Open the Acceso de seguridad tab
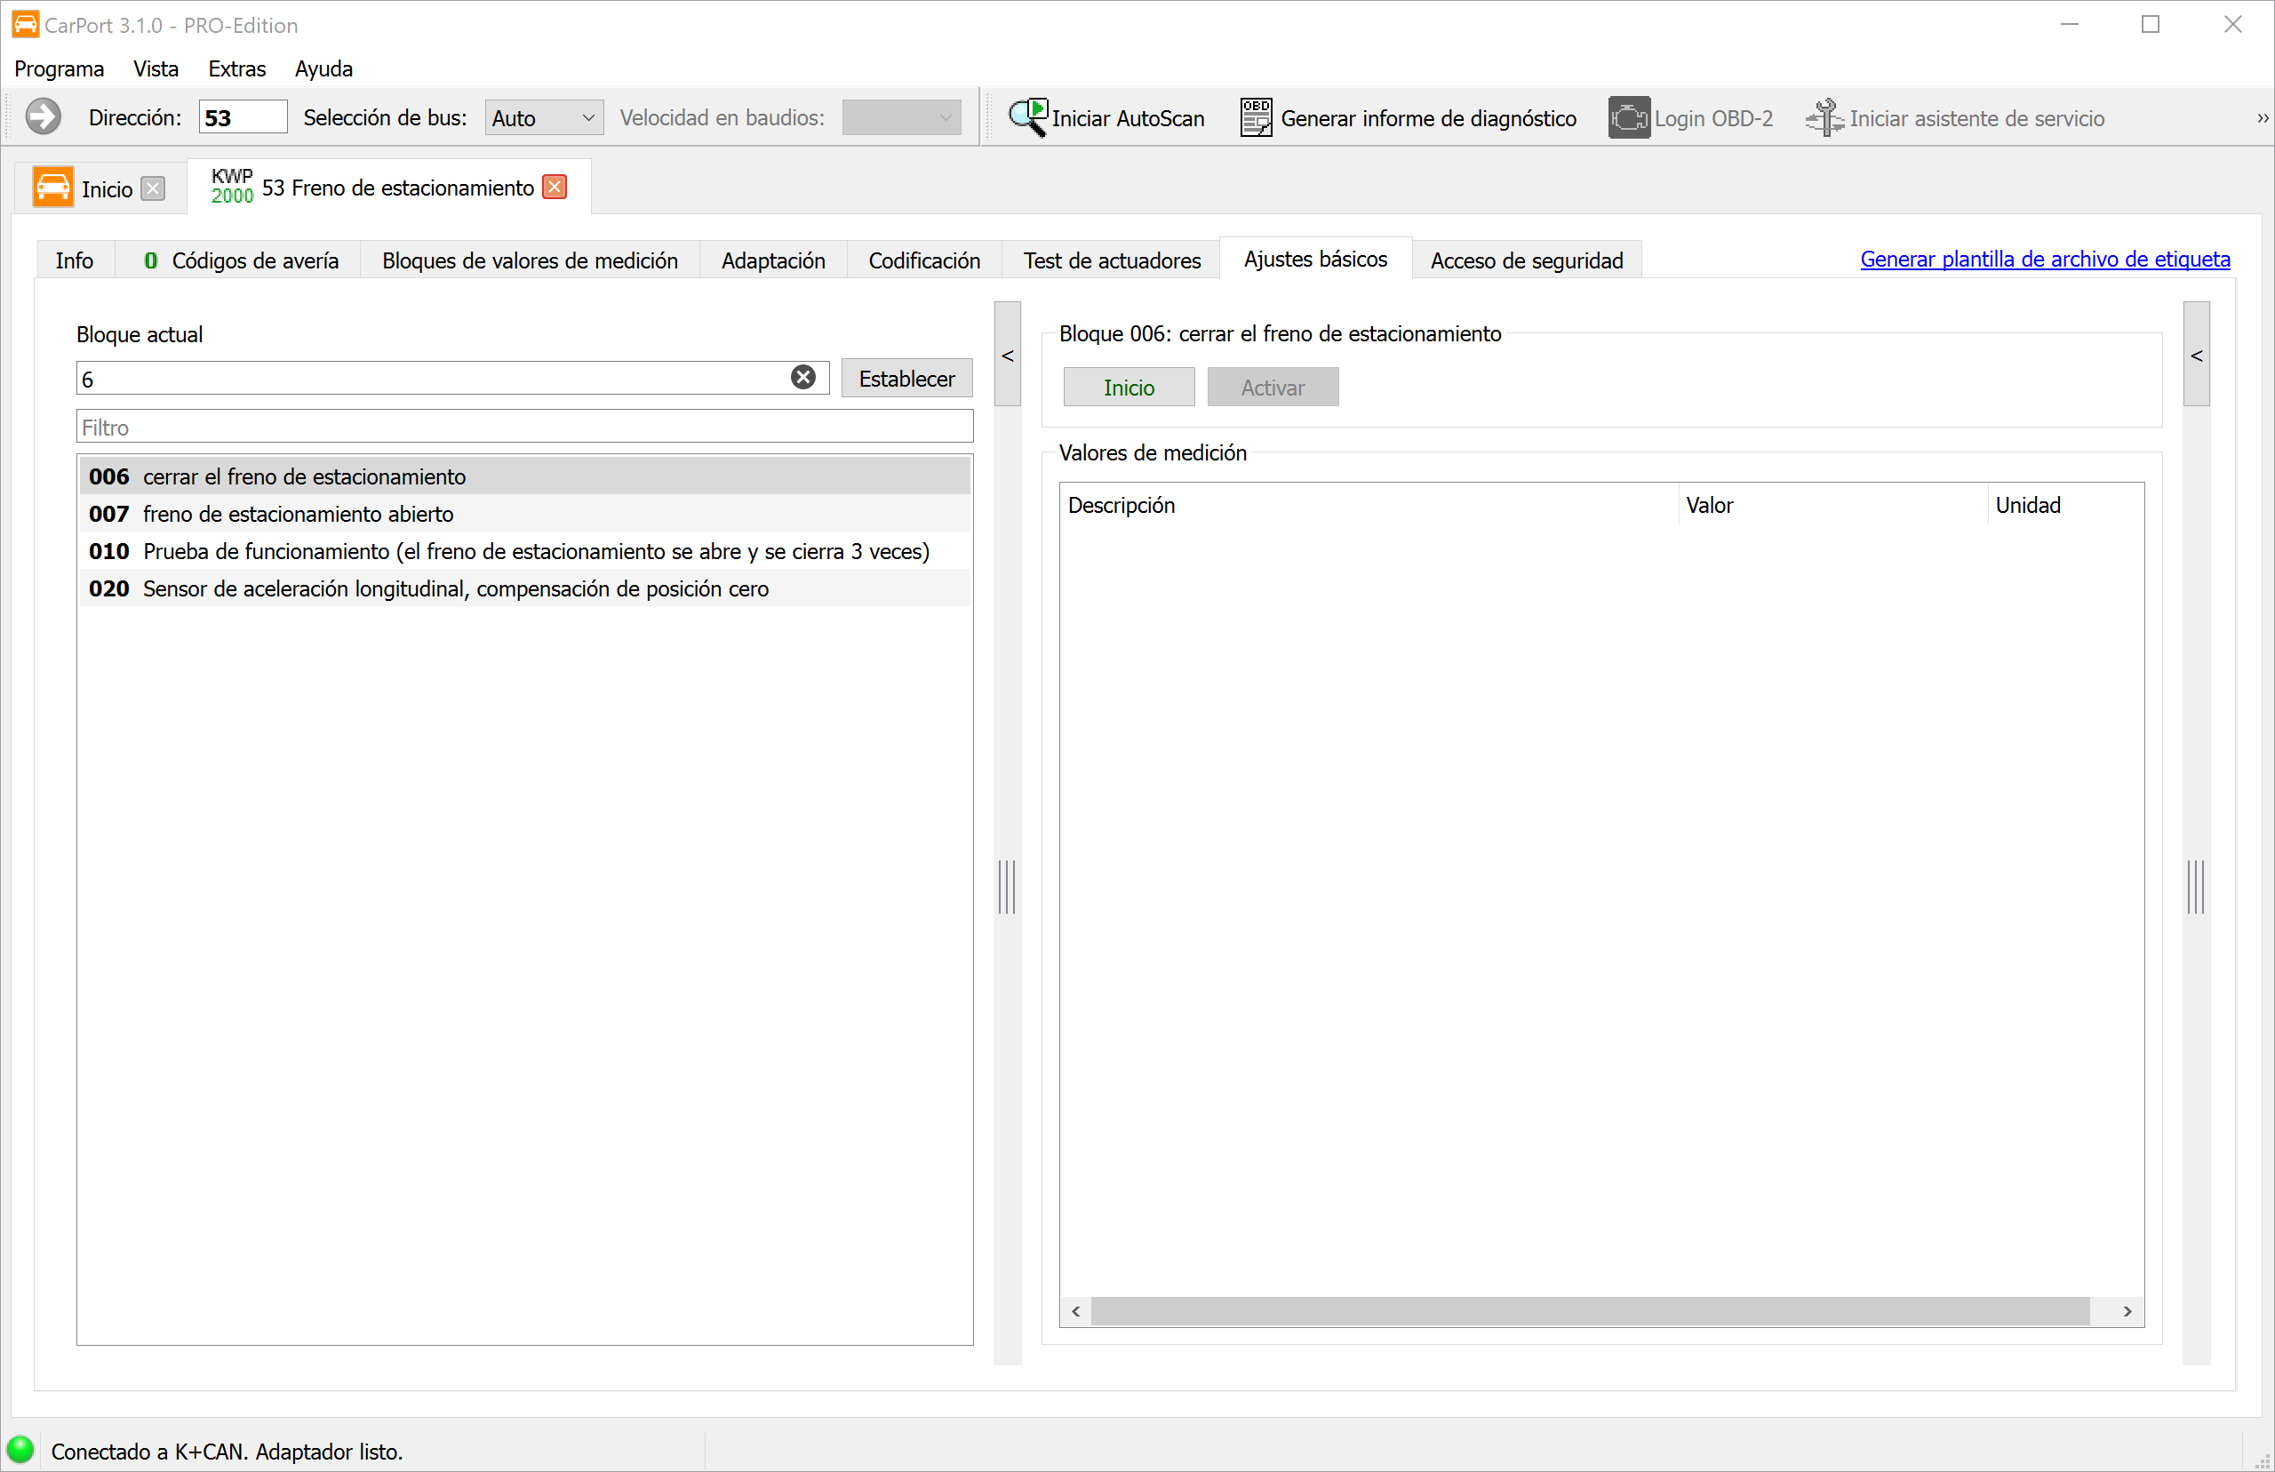Screen dimensions: 2275x1472 point(1527,260)
